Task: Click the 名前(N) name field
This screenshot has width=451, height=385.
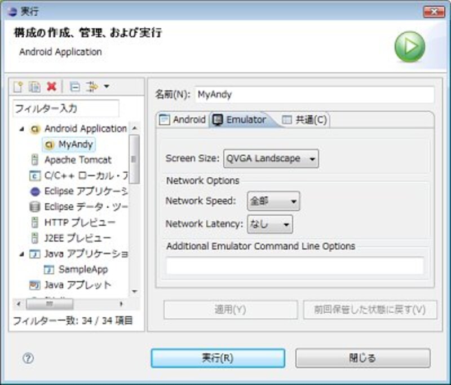Action: (315, 94)
